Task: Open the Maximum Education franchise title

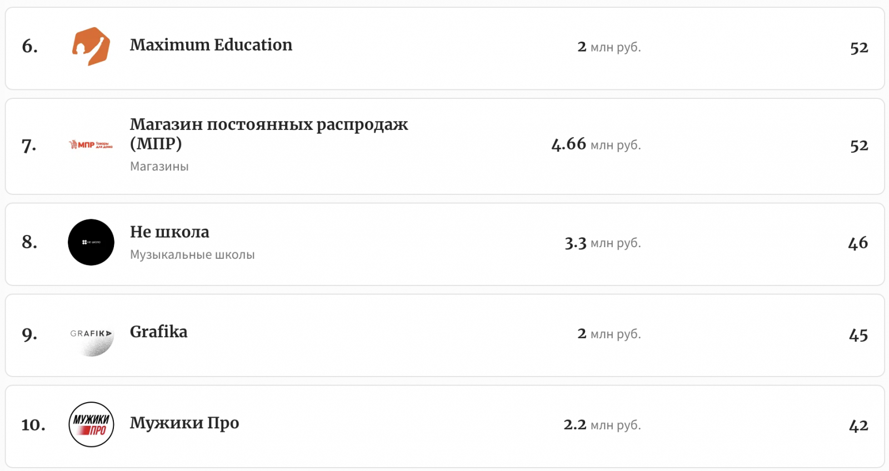Action: point(211,45)
